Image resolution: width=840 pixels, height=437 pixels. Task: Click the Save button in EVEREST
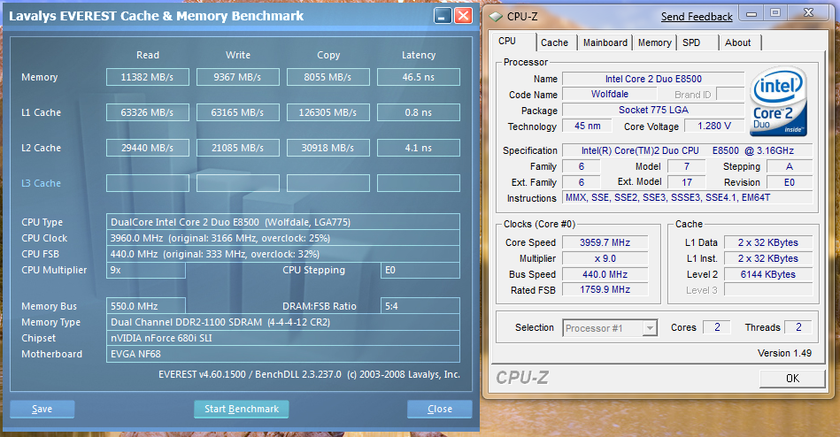(42, 410)
